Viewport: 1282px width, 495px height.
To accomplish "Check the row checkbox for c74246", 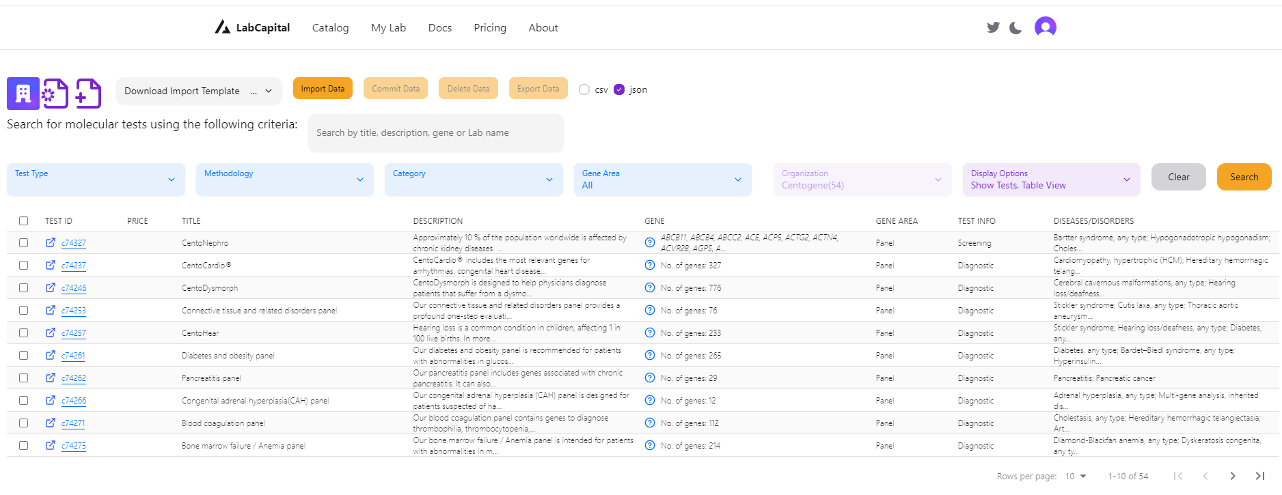I will click(23, 287).
